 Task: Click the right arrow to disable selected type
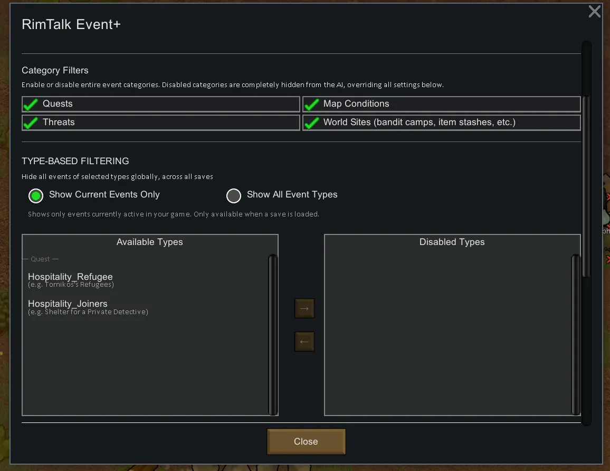point(304,308)
